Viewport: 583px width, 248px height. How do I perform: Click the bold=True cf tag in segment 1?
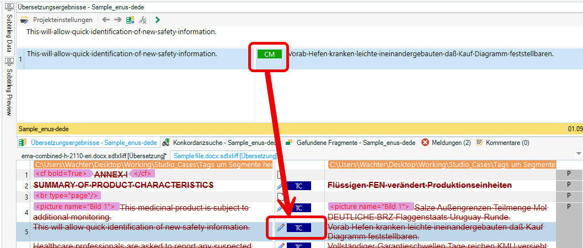coord(61,174)
